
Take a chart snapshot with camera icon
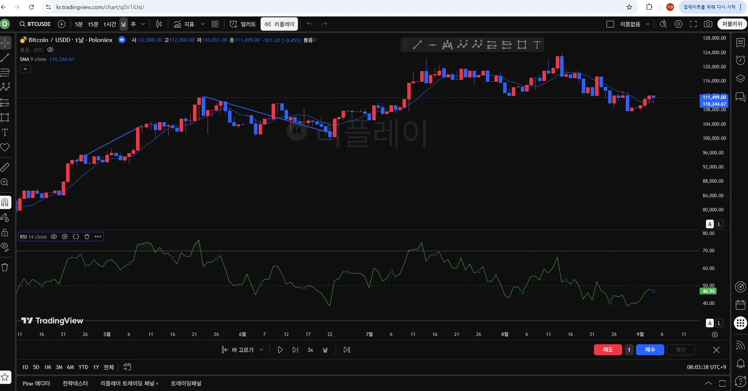pos(708,24)
